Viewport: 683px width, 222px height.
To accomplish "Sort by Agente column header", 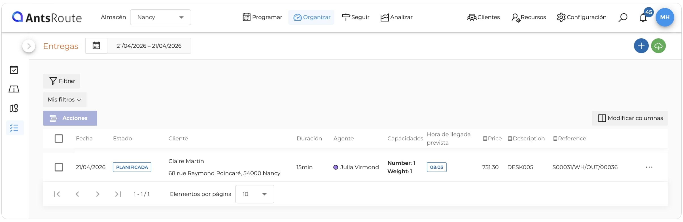I will pos(343,139).
